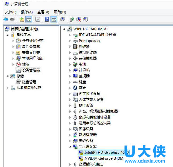Click the Help question mark toolbar icon
Screen dimensions: 173x167
coord(47,19)
